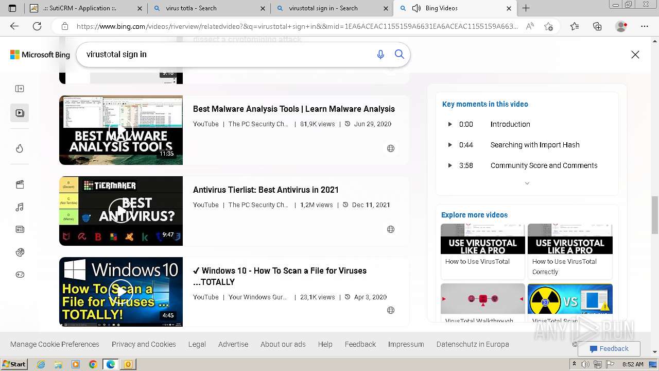This screenshot has height=371, width=659.
Task: Open How to Use VirusTotal explore video
Action: [x=483, y=251]
